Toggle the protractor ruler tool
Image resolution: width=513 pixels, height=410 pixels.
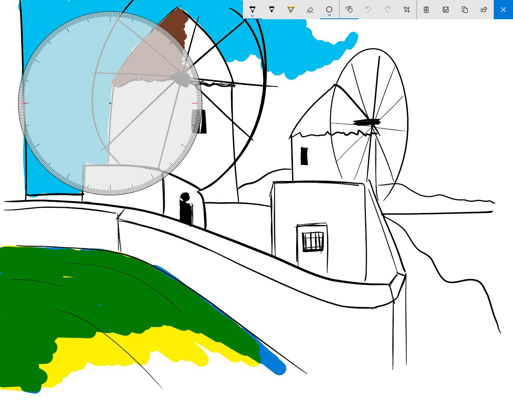[x=329, y=9]
